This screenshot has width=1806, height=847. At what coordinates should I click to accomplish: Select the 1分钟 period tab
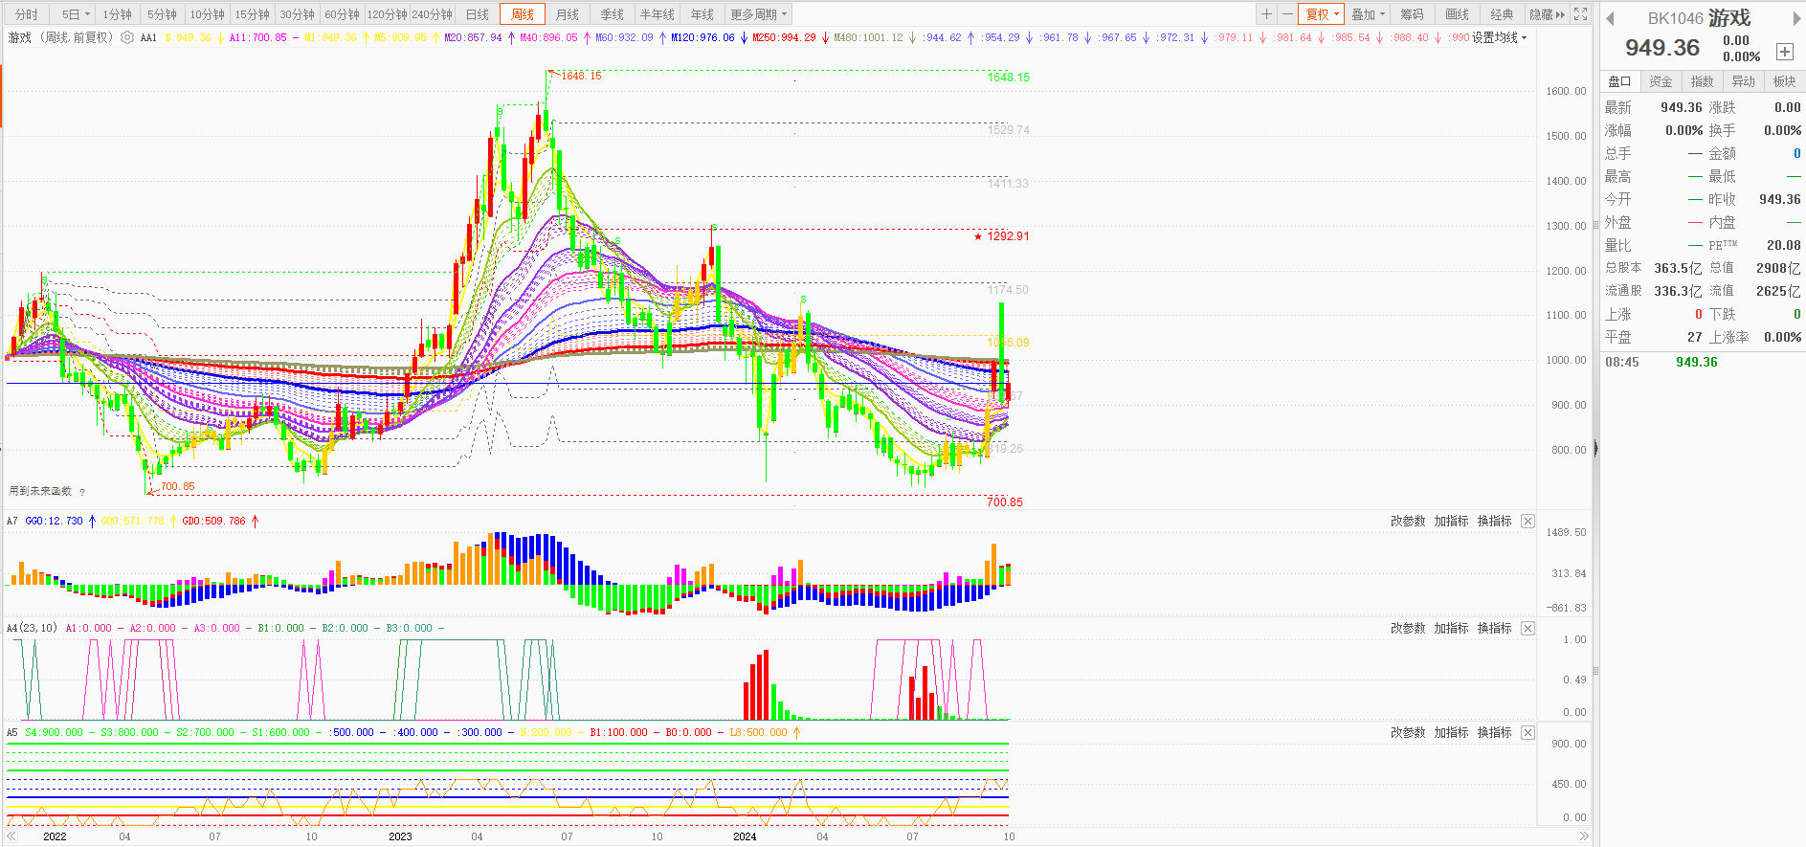[x=118, y=14]
